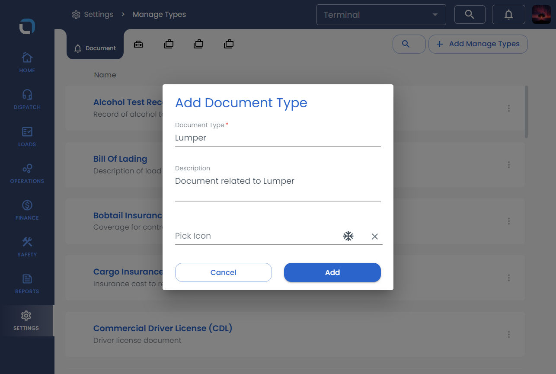Click the Add button in dialog
The image size is (556, 374).
coord(332,272)
